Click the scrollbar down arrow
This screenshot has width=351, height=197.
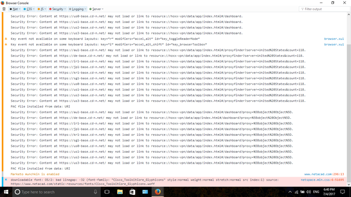point(349,185)
